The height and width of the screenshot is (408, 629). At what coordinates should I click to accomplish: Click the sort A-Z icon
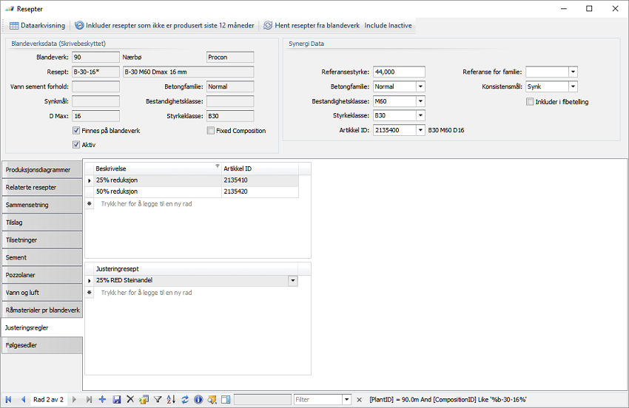click(171, 400)
